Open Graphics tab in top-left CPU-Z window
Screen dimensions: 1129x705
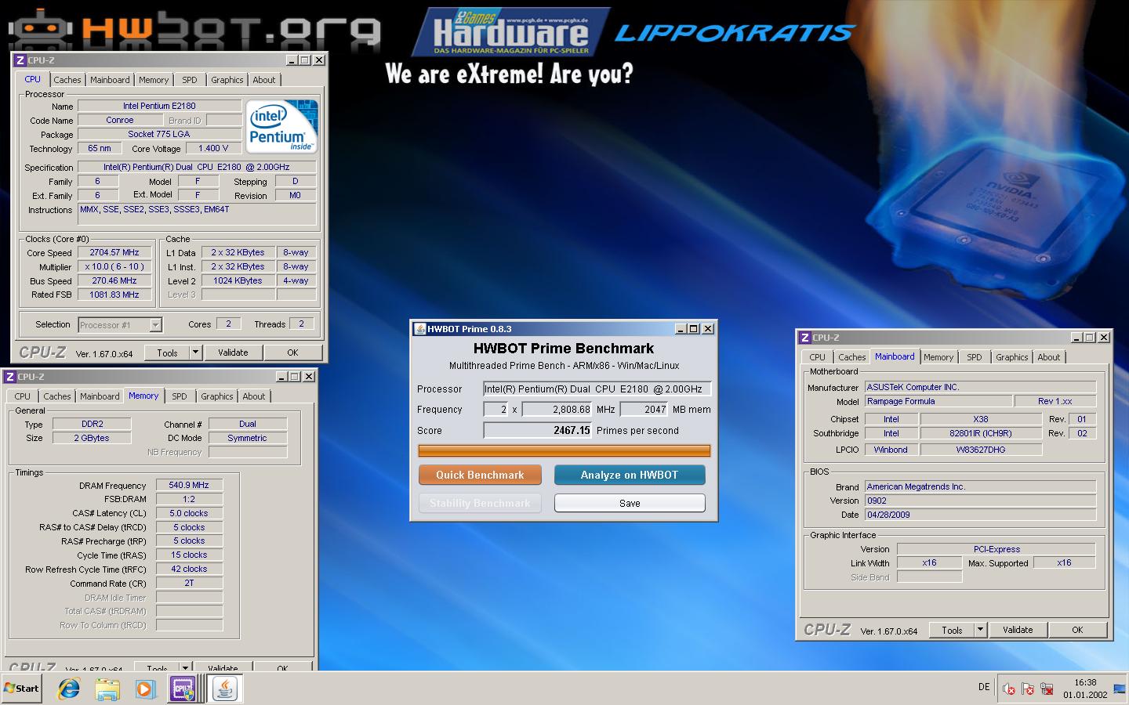227,80
